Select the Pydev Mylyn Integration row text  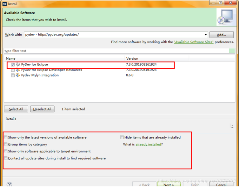(40, 75)
